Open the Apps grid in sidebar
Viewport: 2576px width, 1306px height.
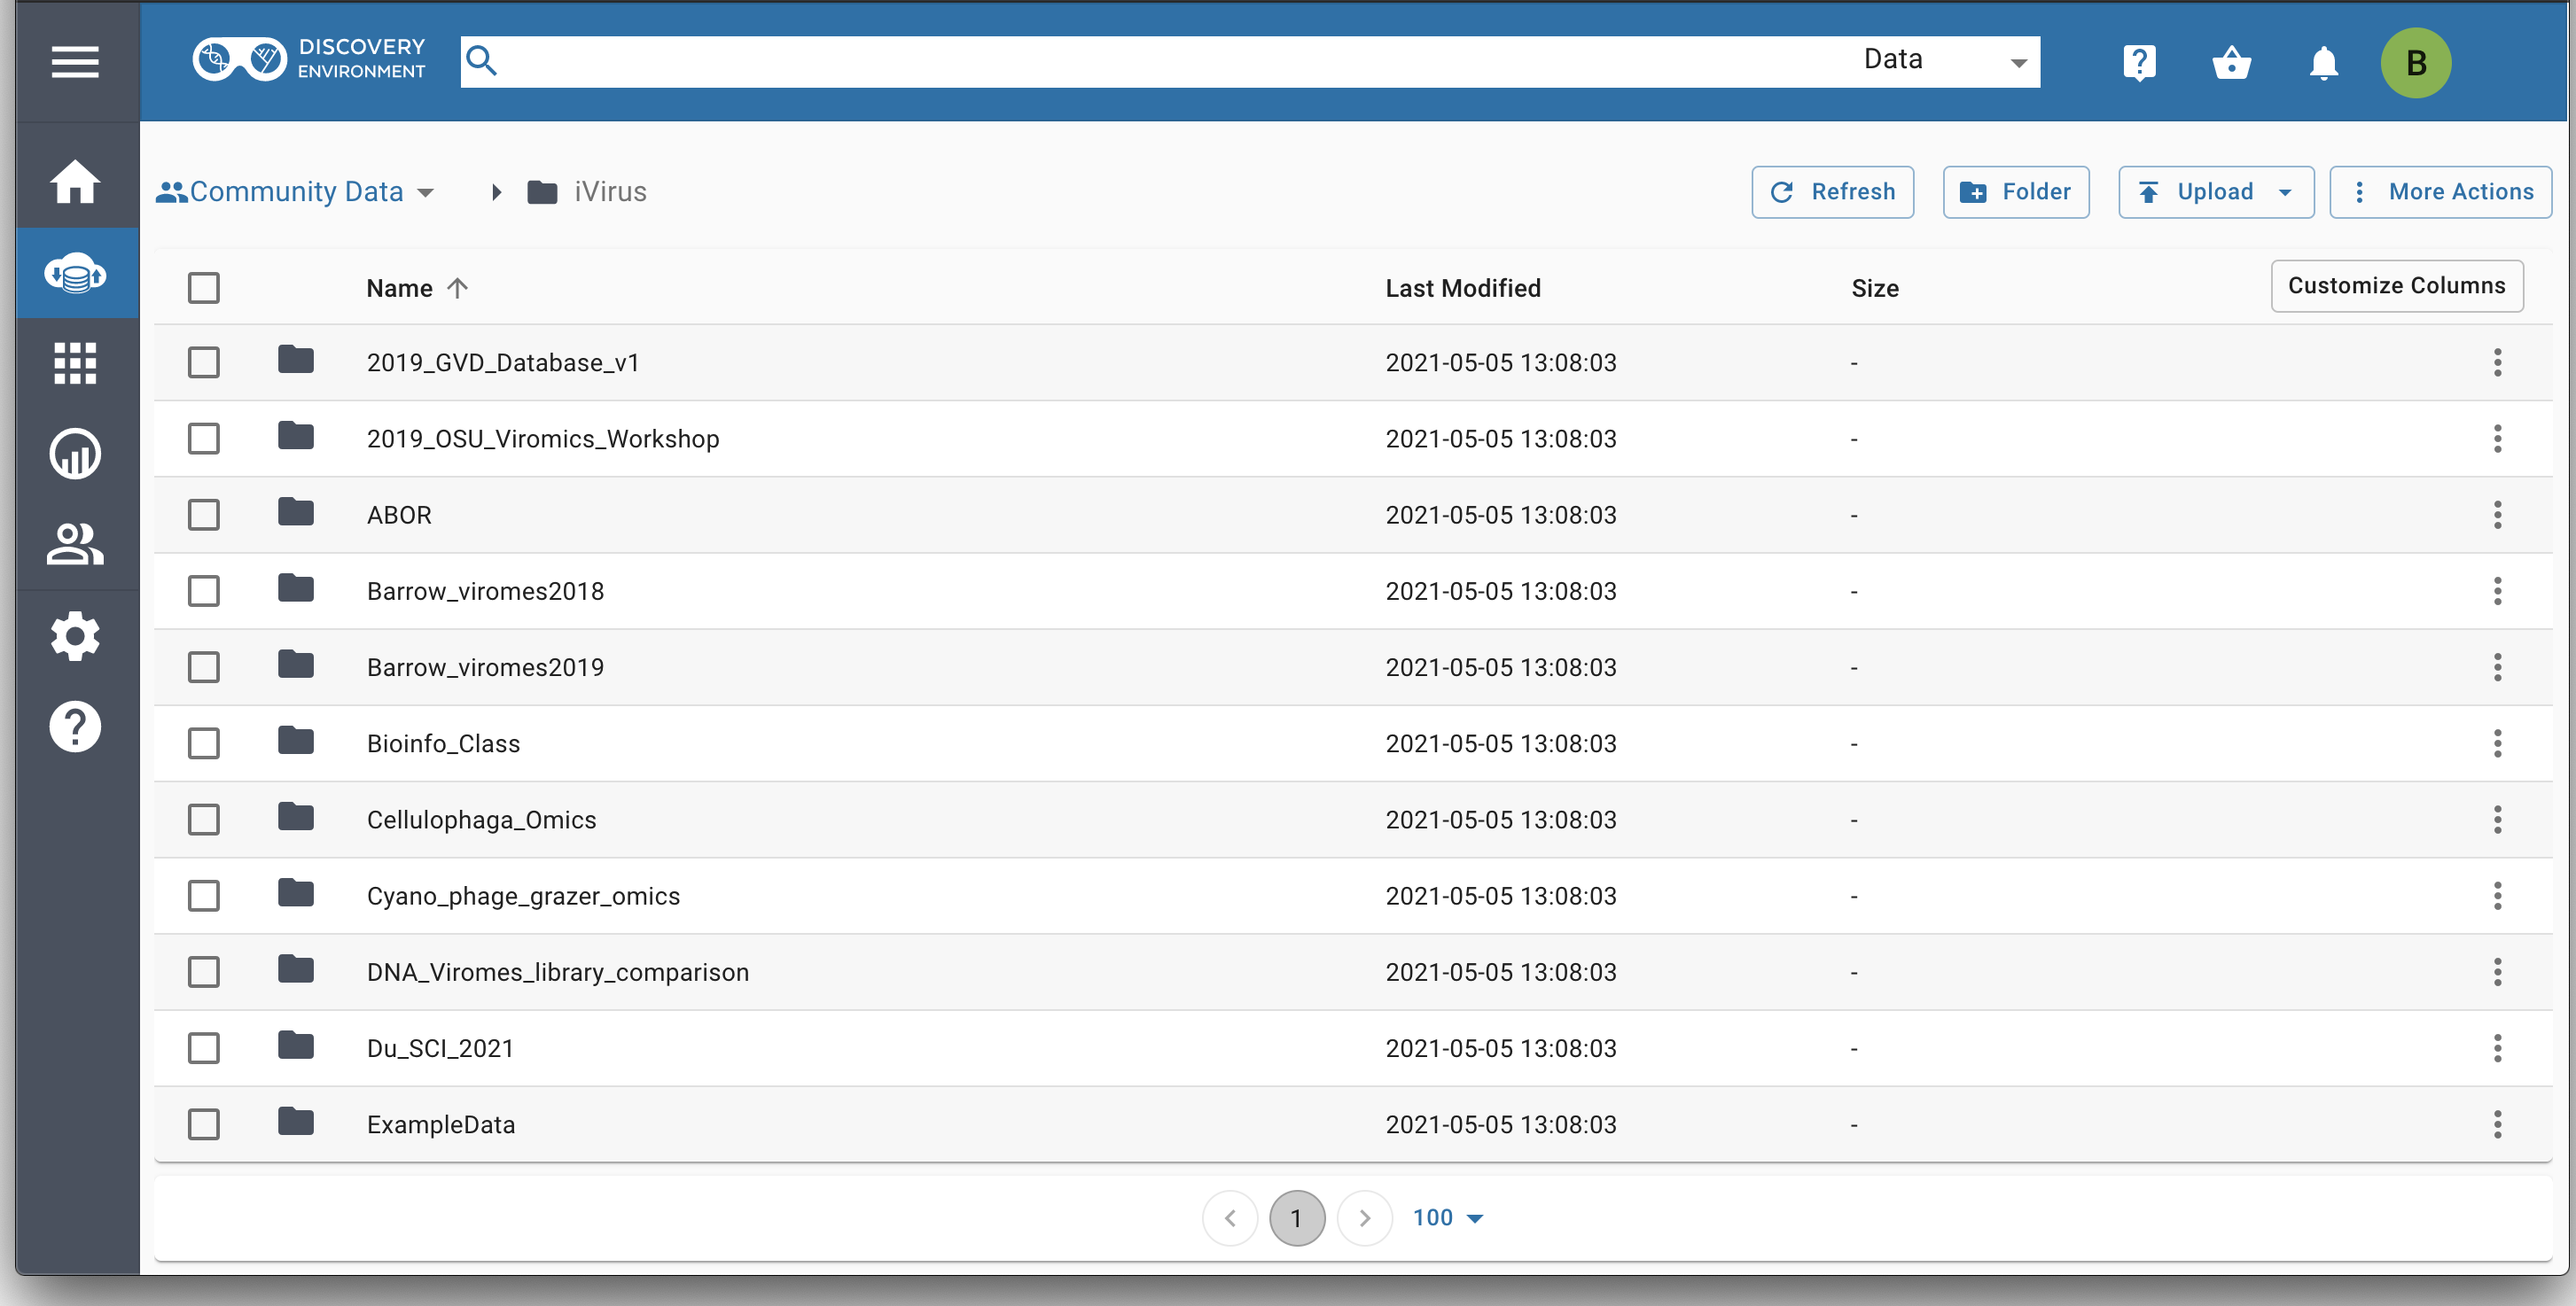(x=75, y=362)
